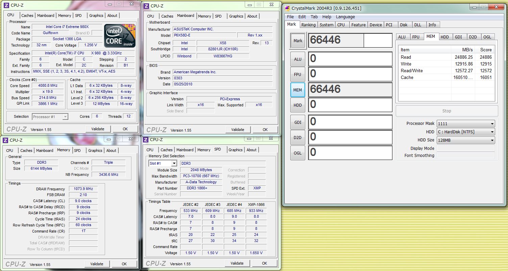Click the CrystalMark title bar app icon
Screen dimensions: 508x271
[288, 8]
